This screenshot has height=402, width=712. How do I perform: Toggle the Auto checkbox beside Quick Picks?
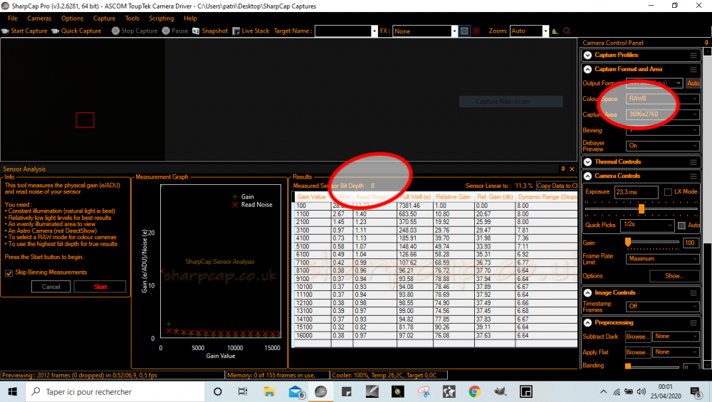pos(681,226)
